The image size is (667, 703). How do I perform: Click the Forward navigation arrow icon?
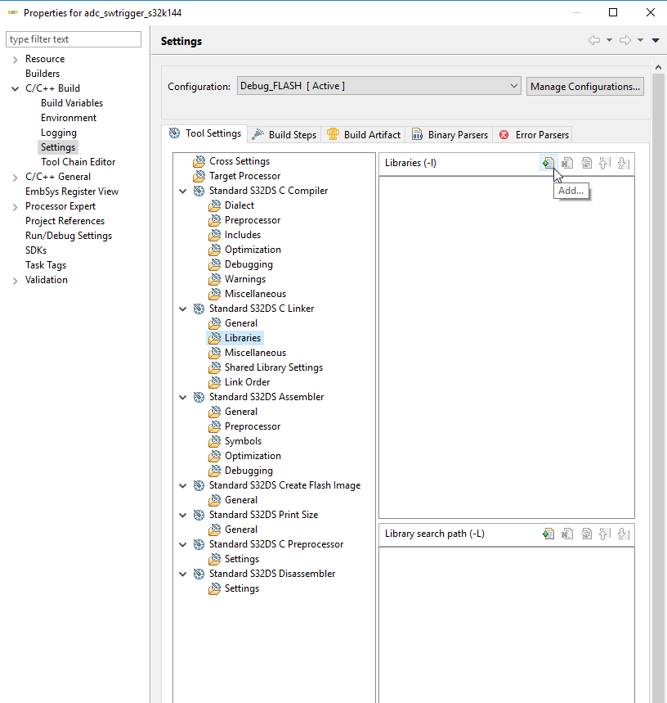(625, 40)
